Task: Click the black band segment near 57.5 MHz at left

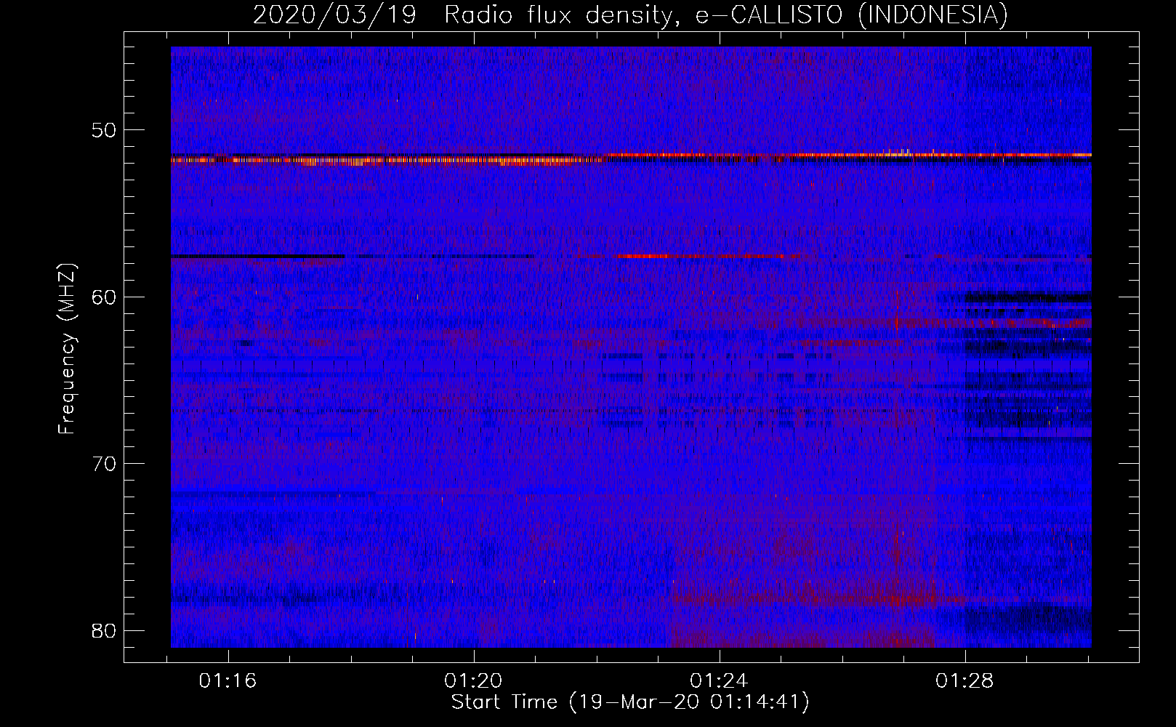Action: click(x=257, y=256)
